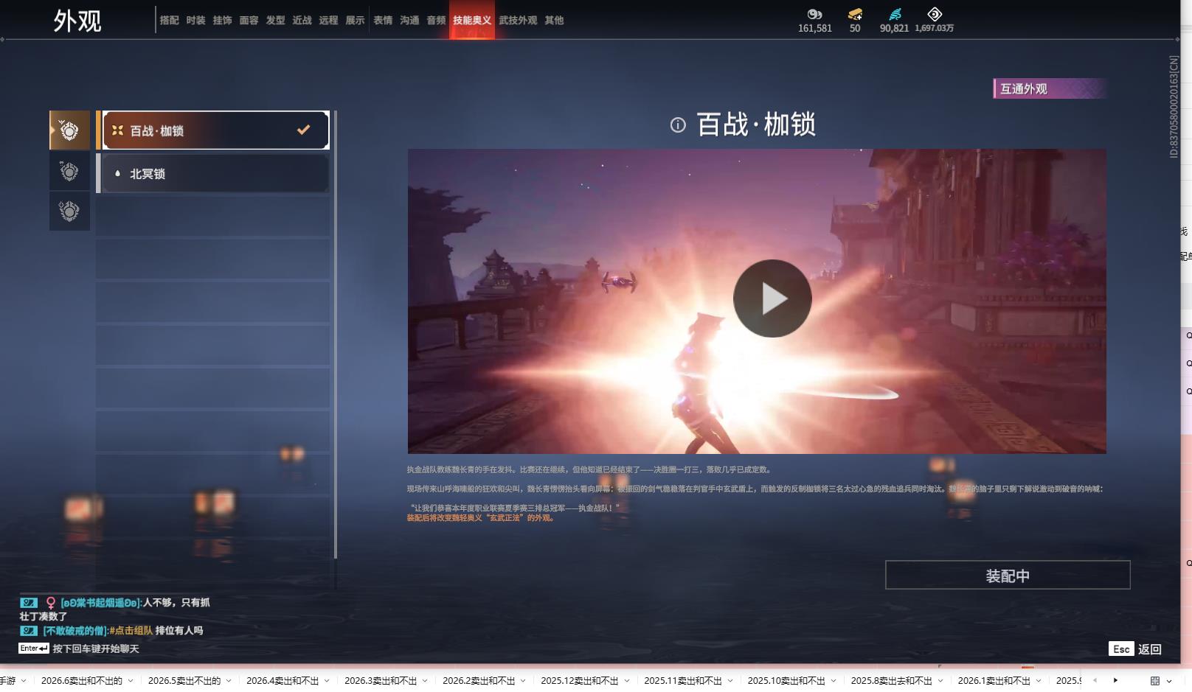
Task: Expand dropdown arrow on 2026.5卖出不出的 tab
Action: click(x=229, y=681)
